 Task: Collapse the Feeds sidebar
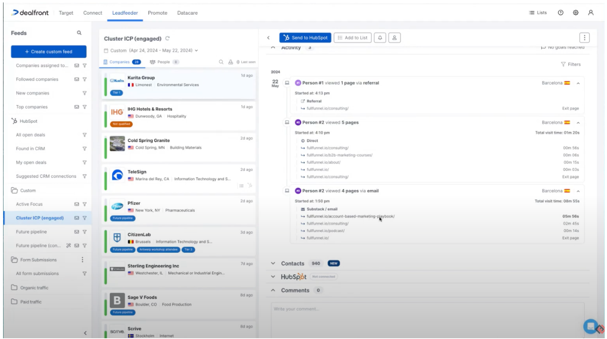click(85, 333)
